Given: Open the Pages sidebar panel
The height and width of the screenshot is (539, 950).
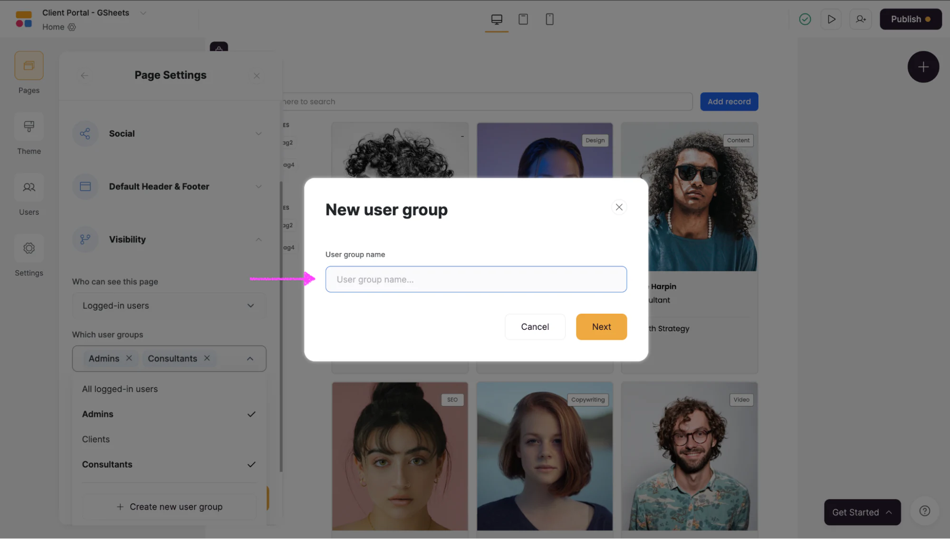Looking at the screenshot, I should point(29,66).
